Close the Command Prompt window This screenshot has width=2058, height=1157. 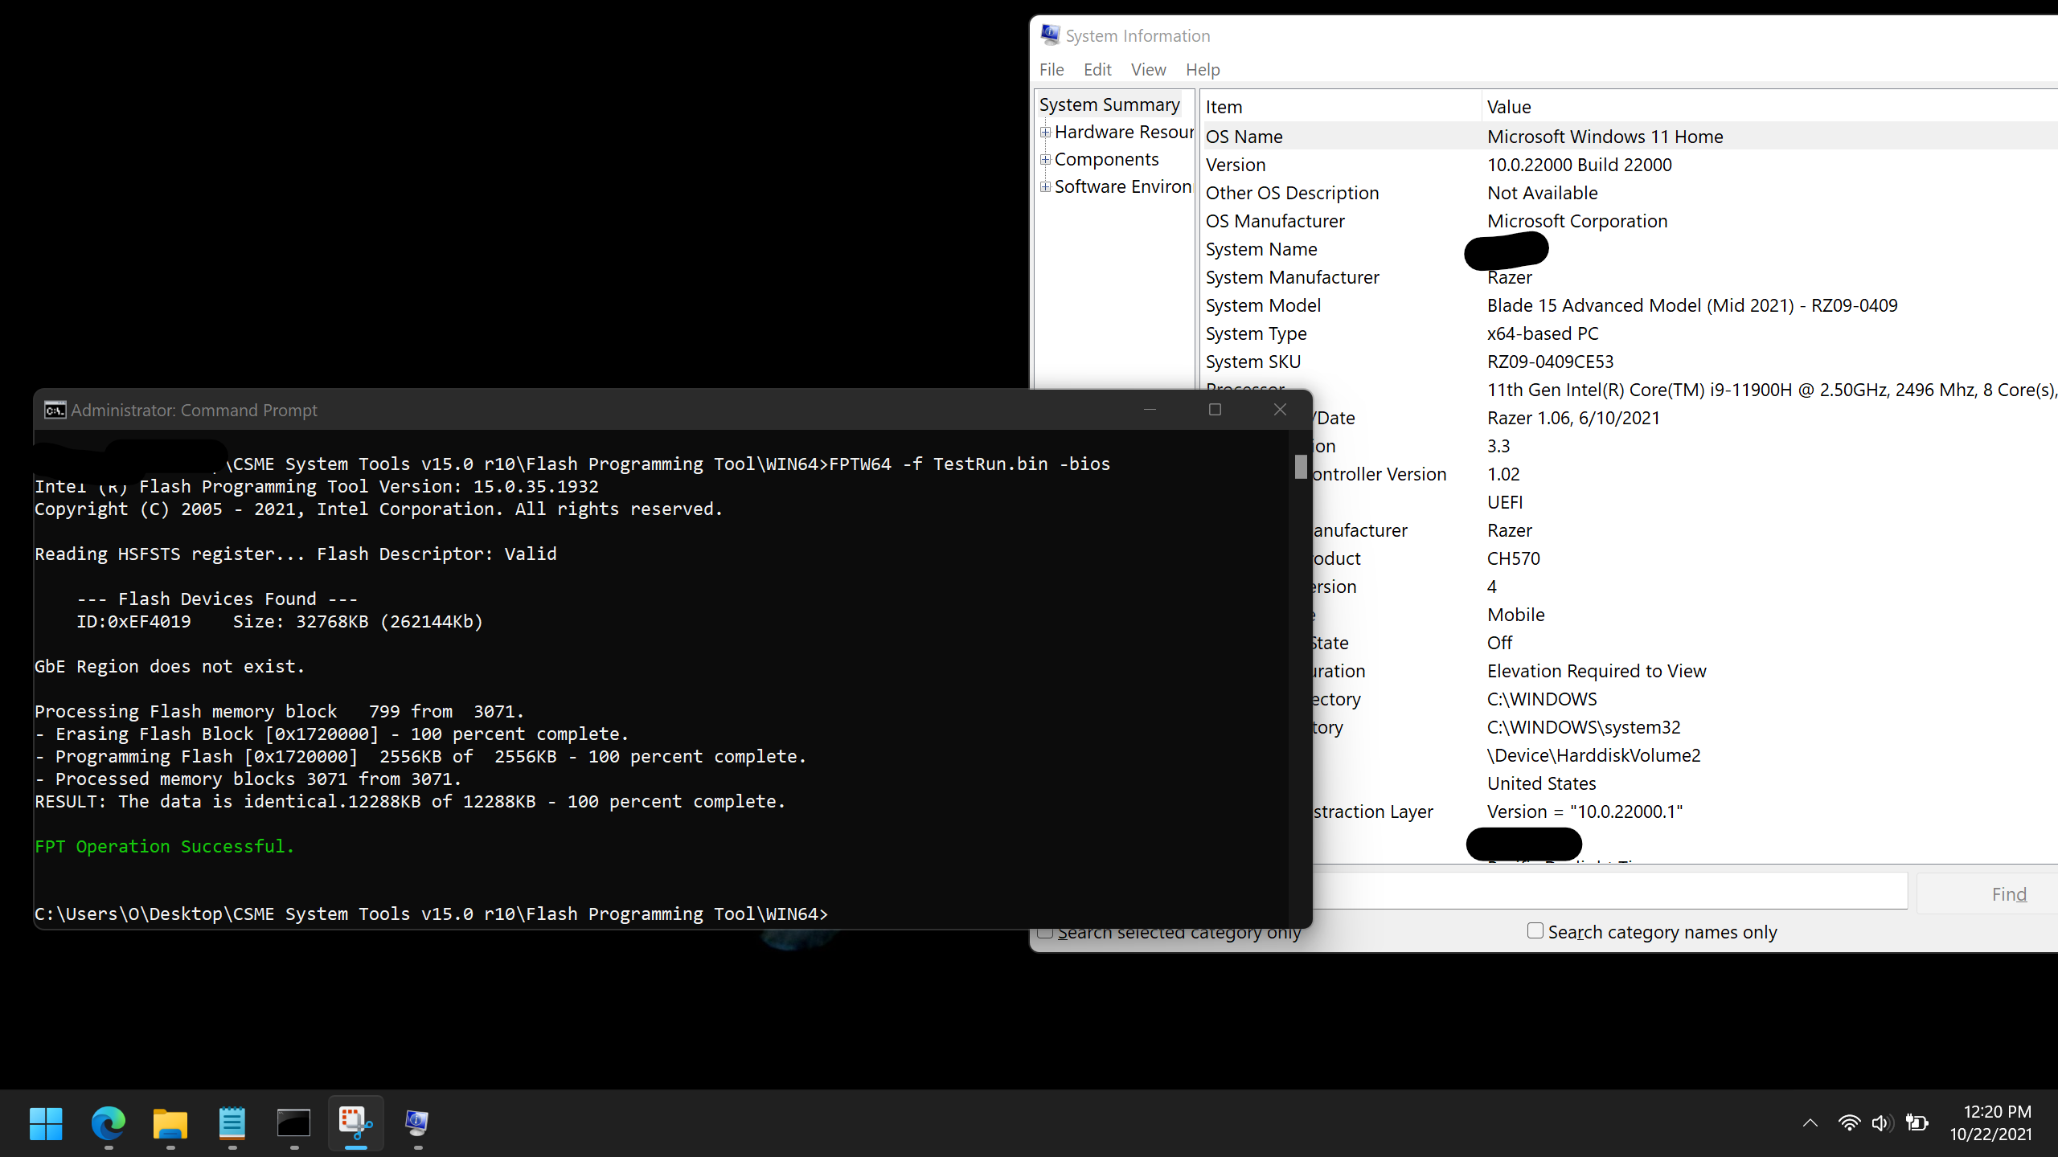(x=1280, y=410)
